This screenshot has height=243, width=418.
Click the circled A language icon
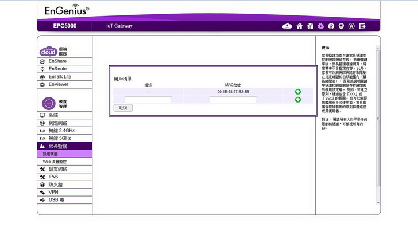point(351,26)
